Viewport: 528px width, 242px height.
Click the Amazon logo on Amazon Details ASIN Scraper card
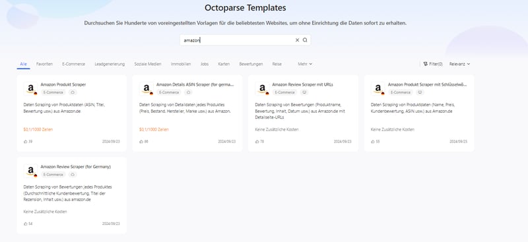coord(147,88)
